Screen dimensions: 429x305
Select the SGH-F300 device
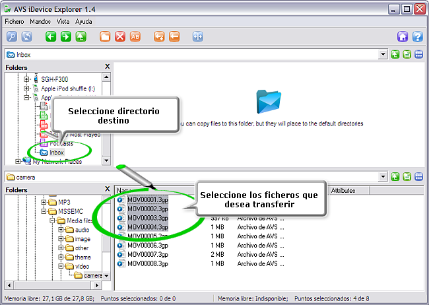(54, 79)
